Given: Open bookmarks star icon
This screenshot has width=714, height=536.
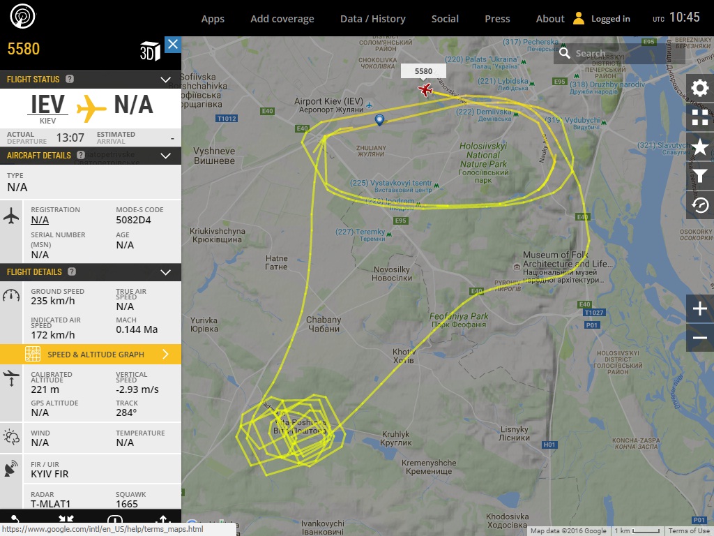Looking at the screenshot, I should point(700,147).
